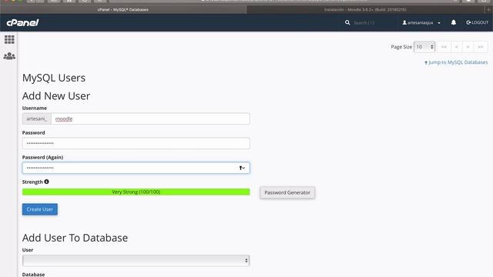Click the MySQL Users heading
493x277 pixels.
pos(54,78)
